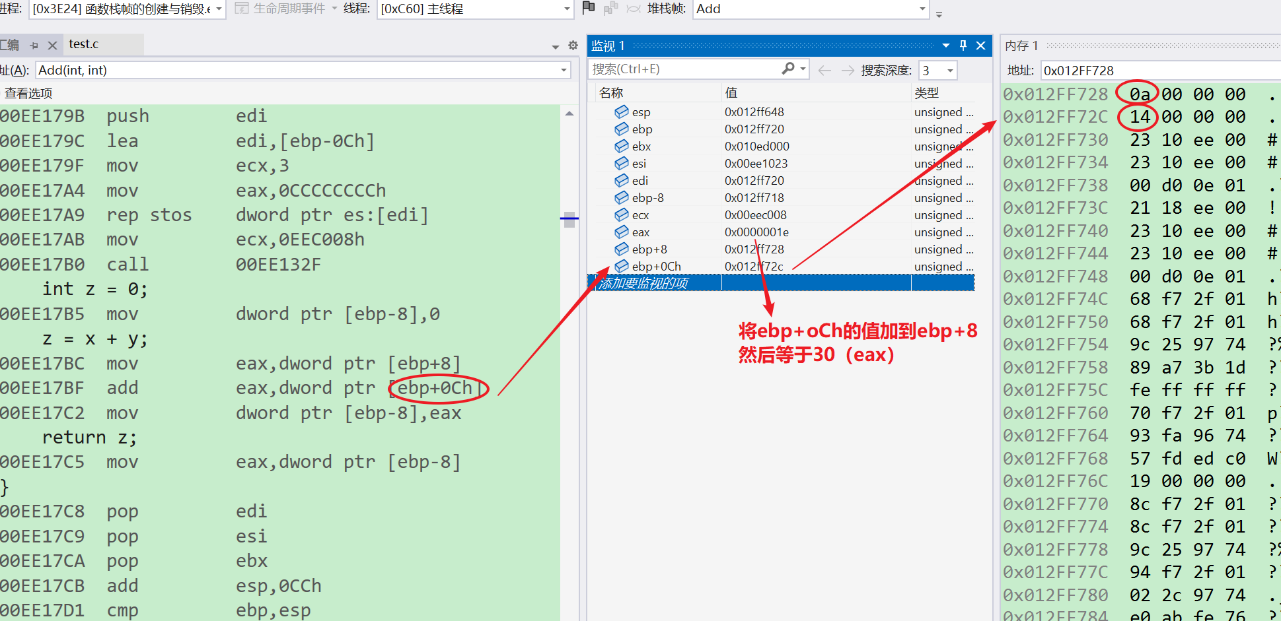
Task: Click the magnifier search icon in the watch panel
Action: [x=788, y=69]
